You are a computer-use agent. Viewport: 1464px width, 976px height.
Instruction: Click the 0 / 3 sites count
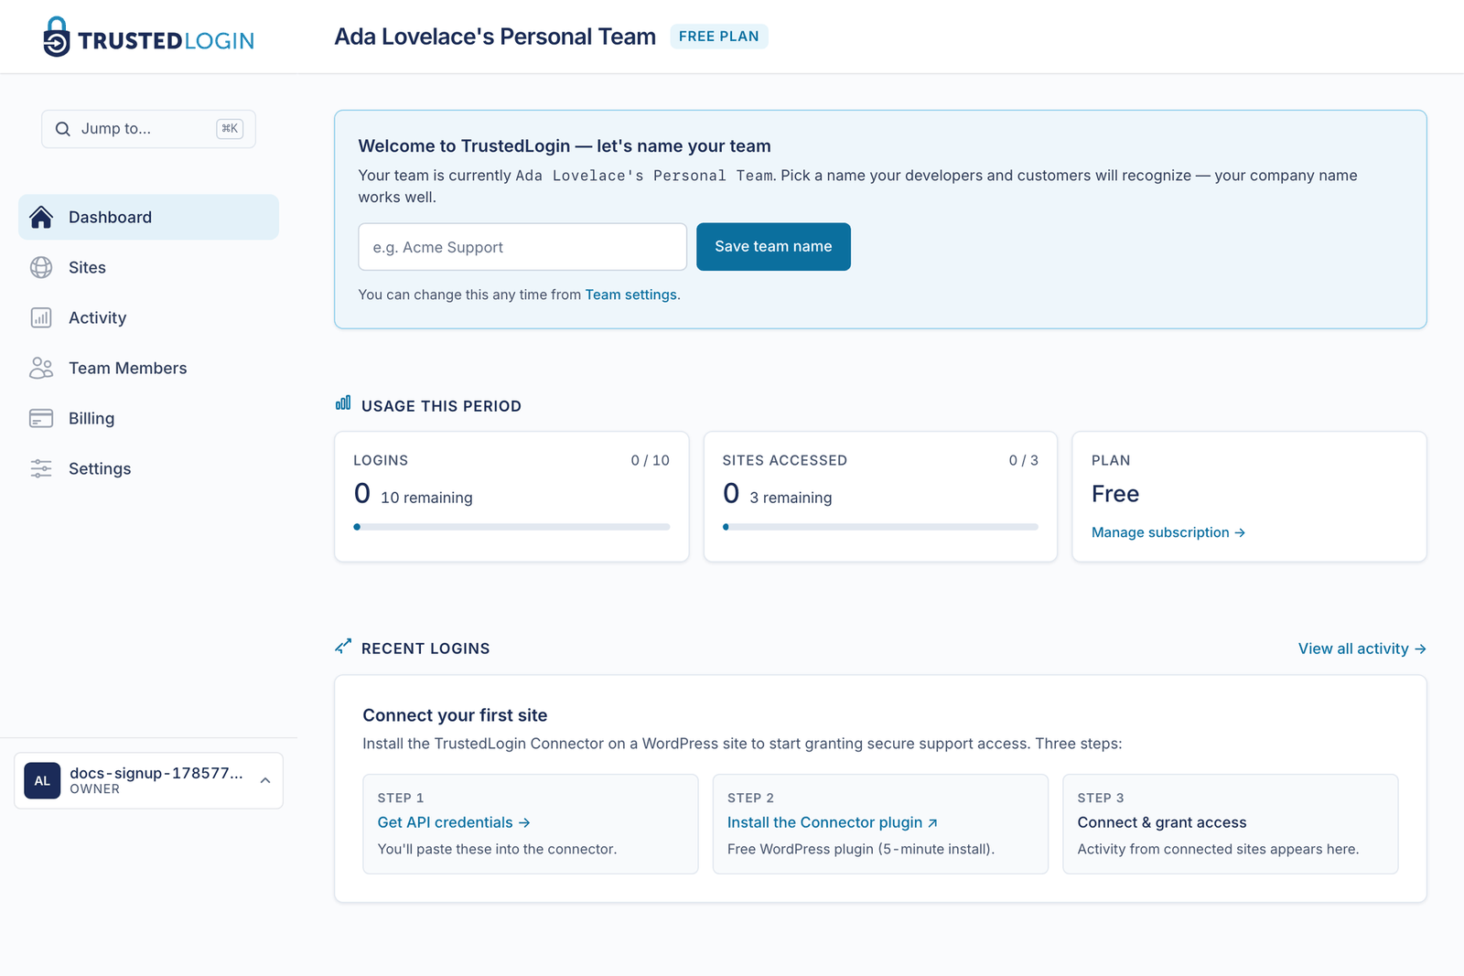click(x=1024, y=460)
